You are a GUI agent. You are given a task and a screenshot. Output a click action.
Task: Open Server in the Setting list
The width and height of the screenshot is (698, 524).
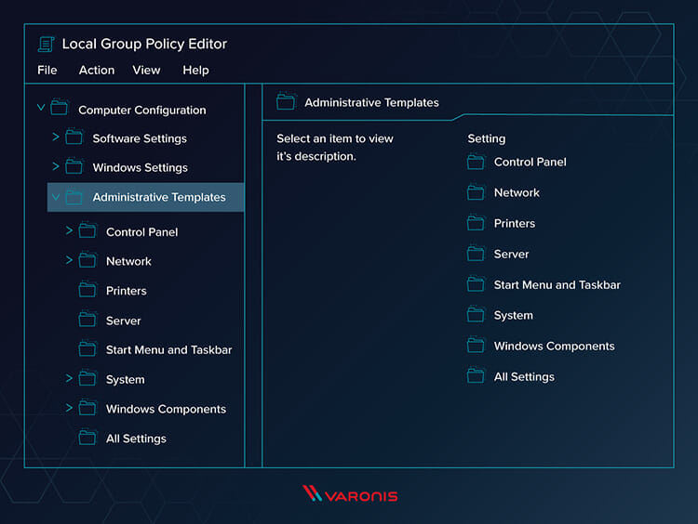click(511, 255)
